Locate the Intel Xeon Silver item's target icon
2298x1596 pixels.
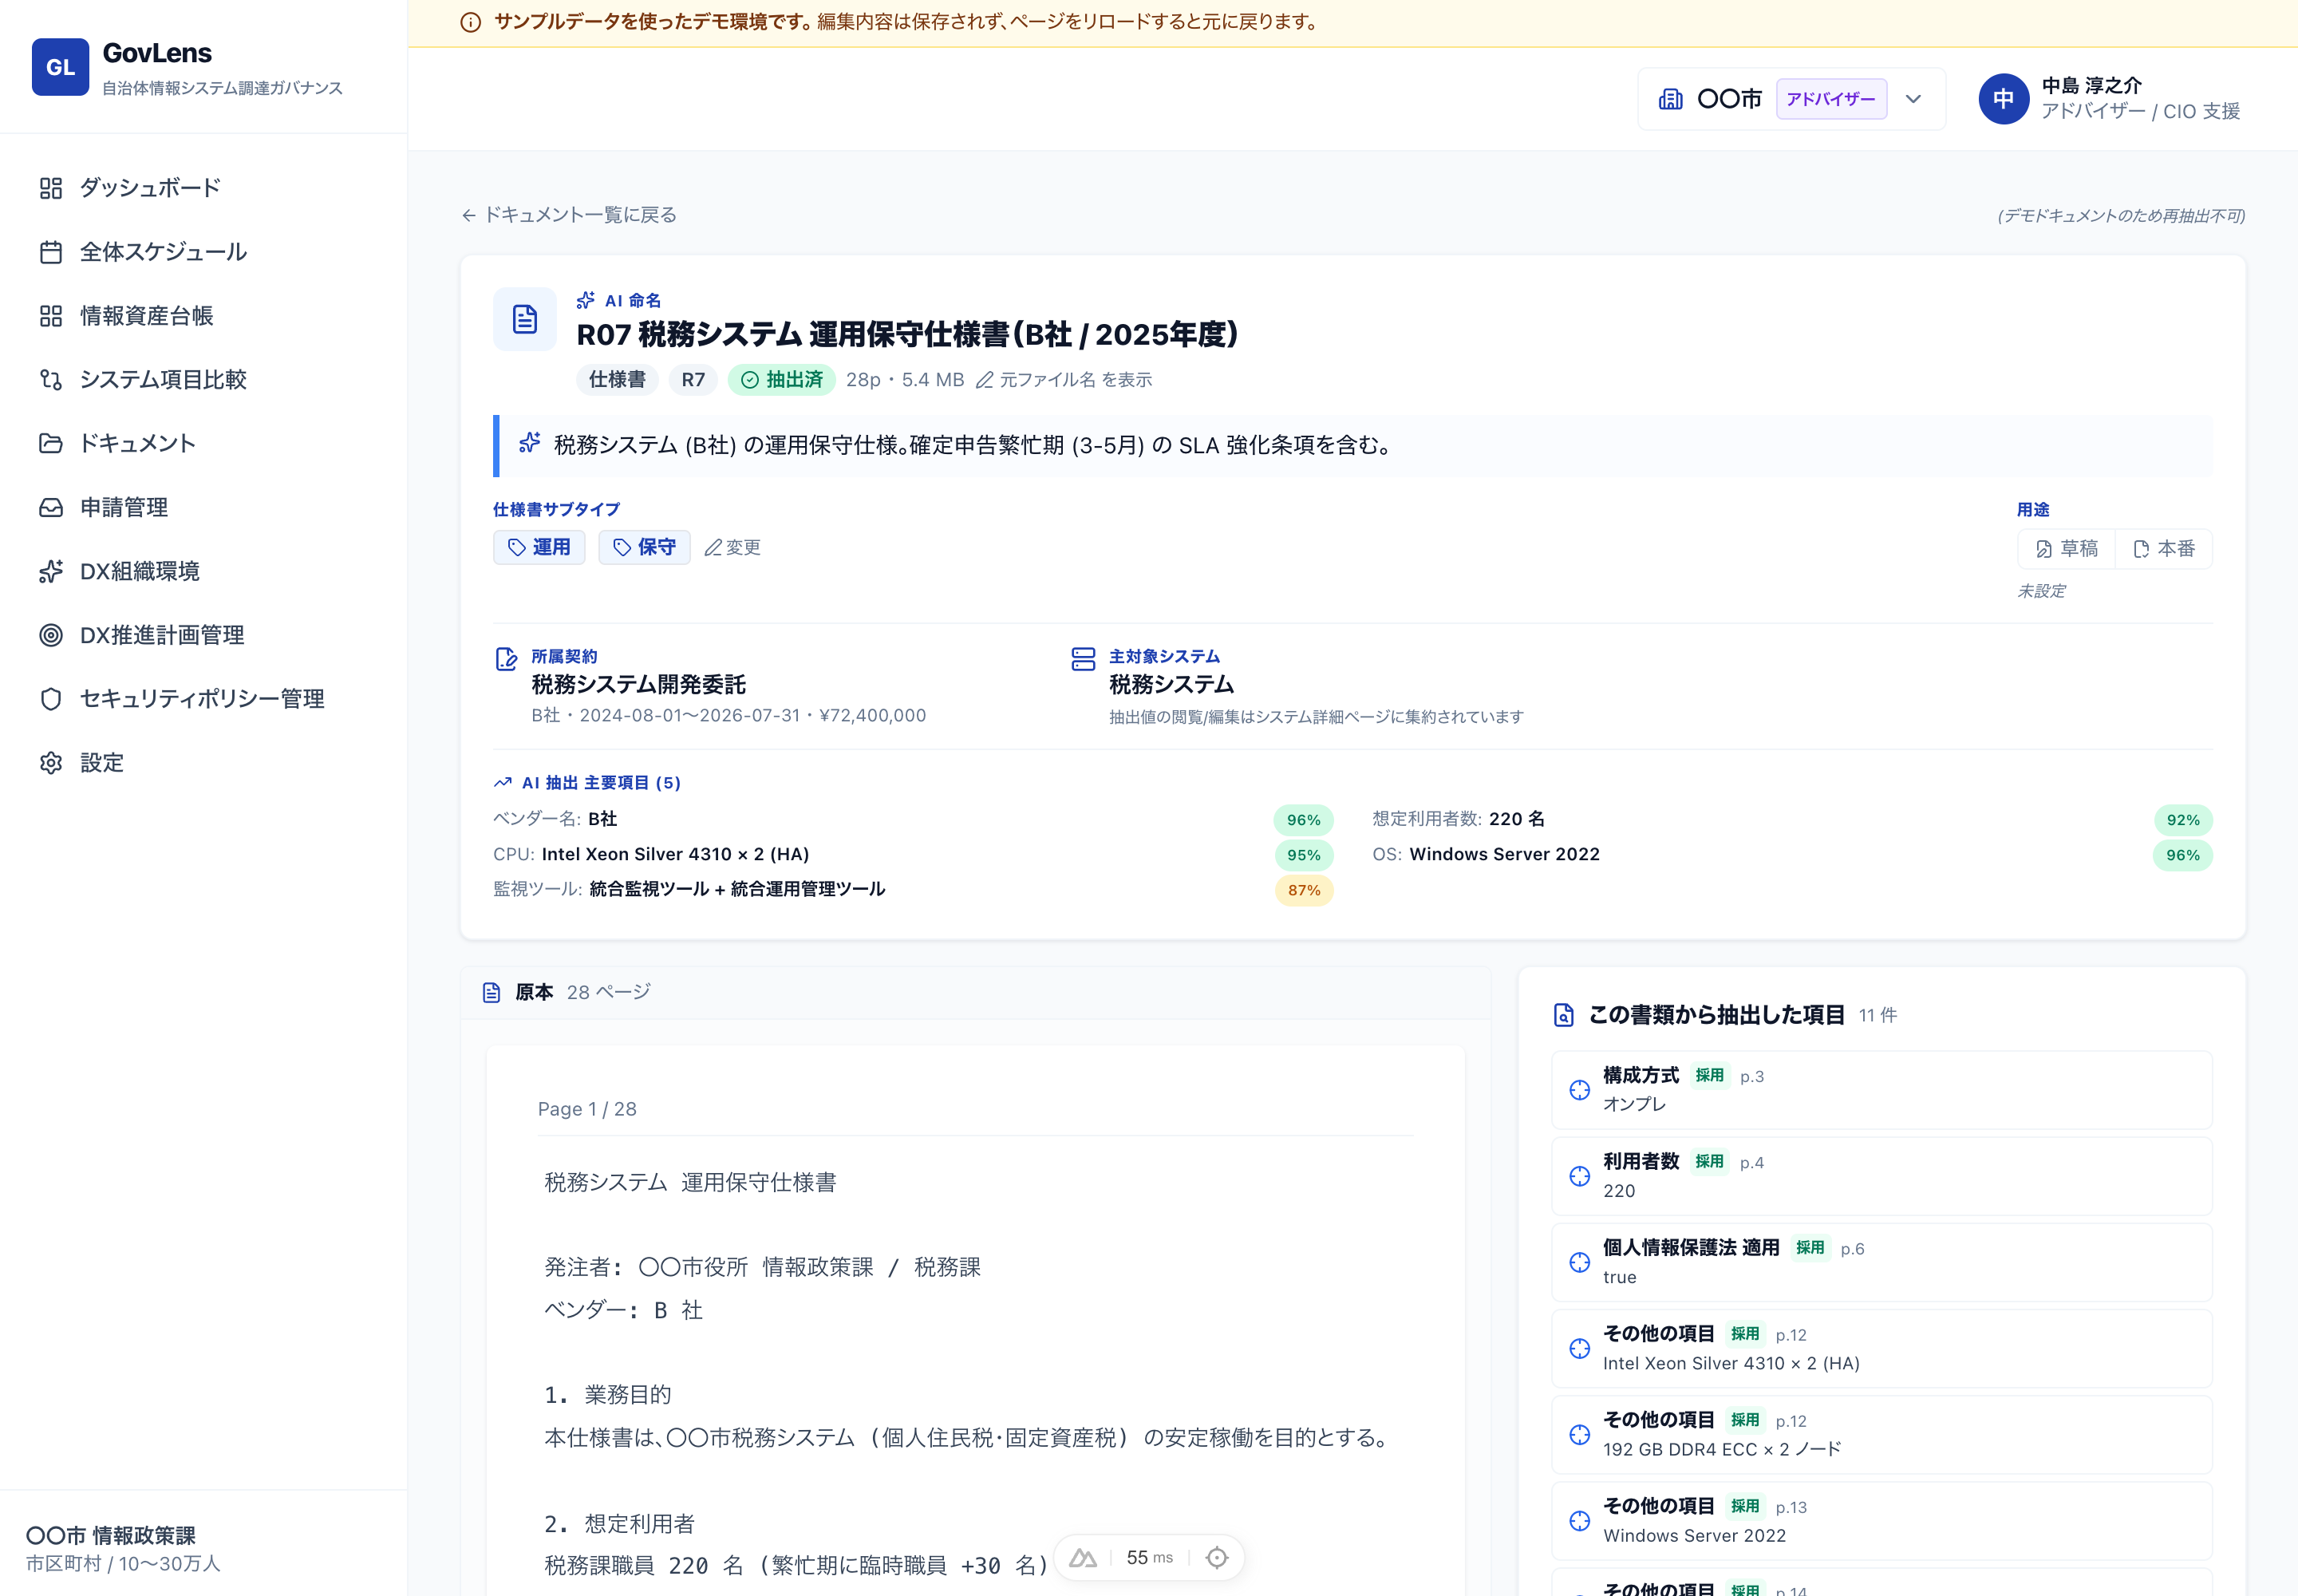(x=1580, y=1348)
